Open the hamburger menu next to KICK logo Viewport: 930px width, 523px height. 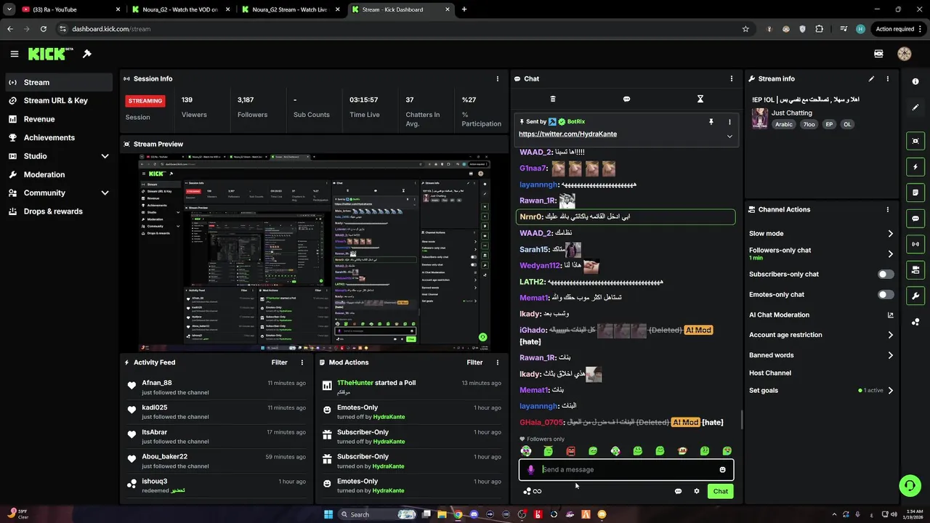point(15,54)
